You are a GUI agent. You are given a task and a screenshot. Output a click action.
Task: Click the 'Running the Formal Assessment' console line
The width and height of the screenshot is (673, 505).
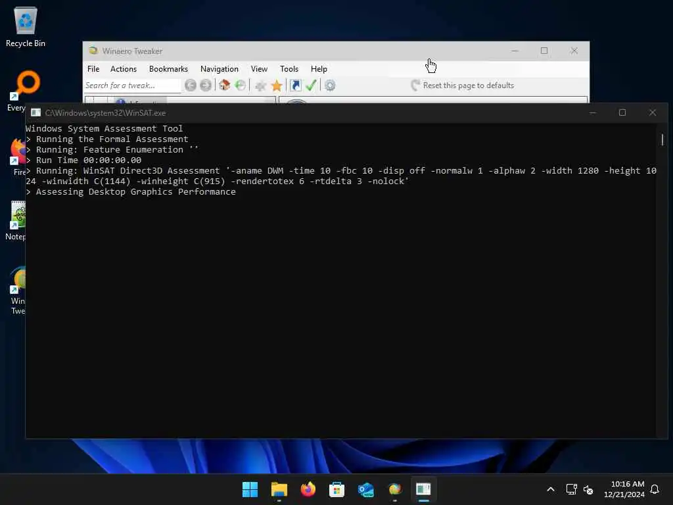(107, 139)
